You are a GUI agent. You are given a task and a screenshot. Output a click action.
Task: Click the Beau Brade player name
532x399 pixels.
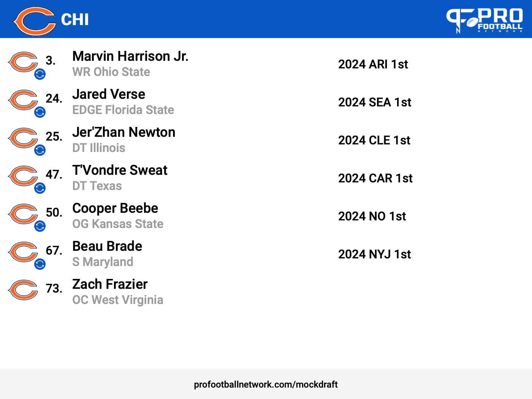pyautogui.click(x=107, y=246)
